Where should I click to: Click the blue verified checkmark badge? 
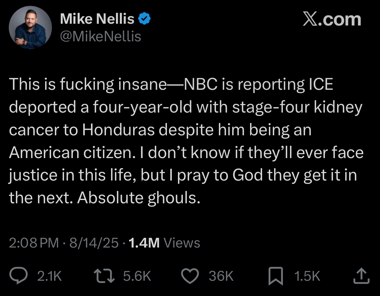pos(145,20)
